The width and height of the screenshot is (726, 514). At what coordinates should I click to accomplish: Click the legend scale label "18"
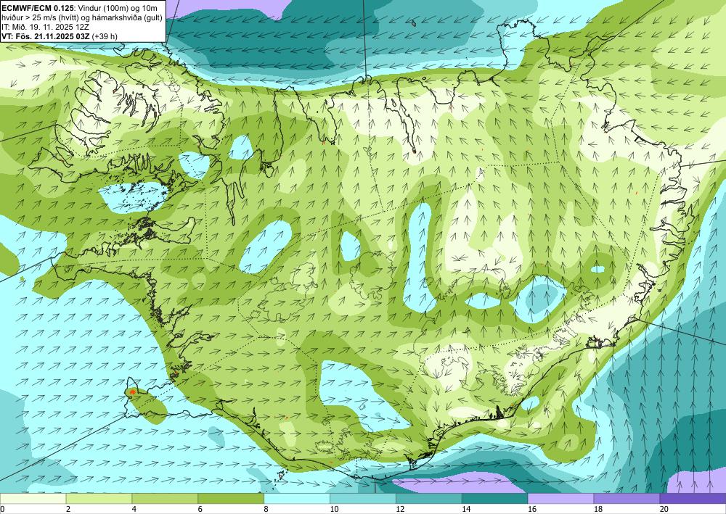coord(597,509)
